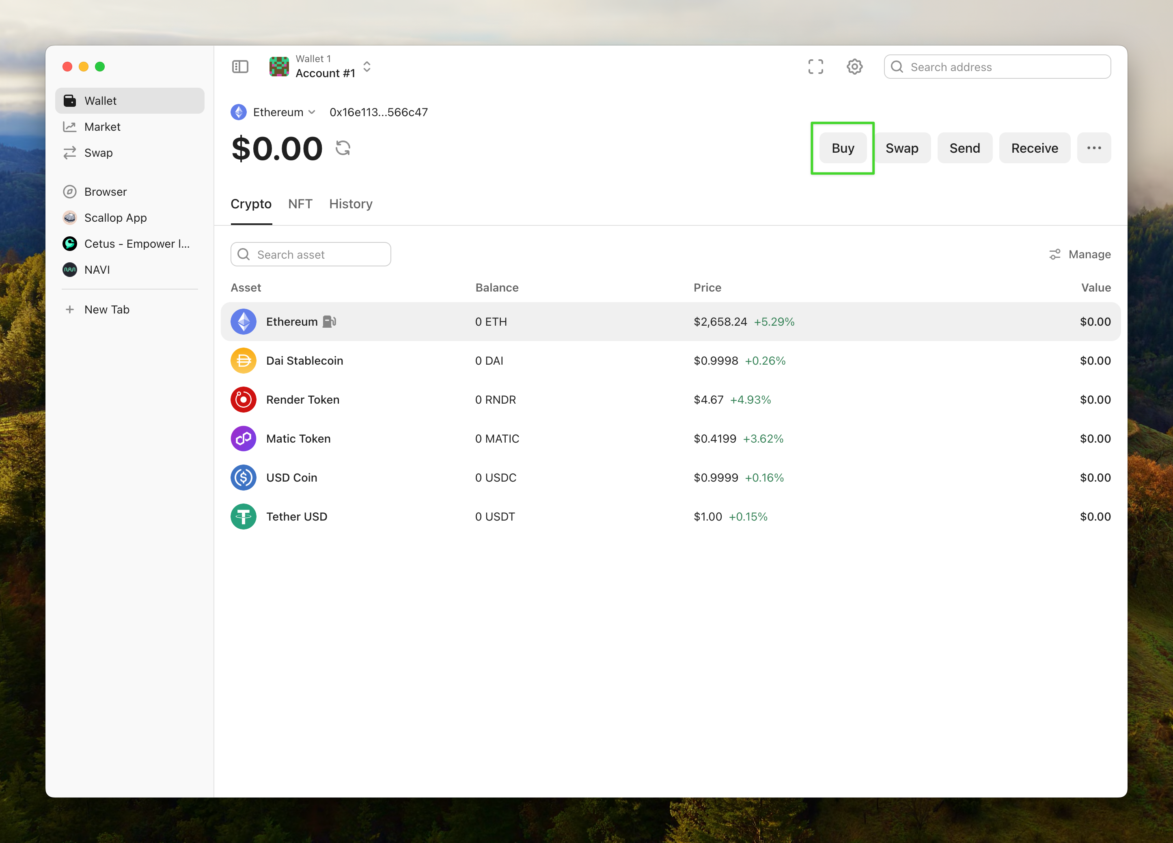Click the +3.62% Matic price change
Screen dimensions: 1173x843
[x=763, y=439]
